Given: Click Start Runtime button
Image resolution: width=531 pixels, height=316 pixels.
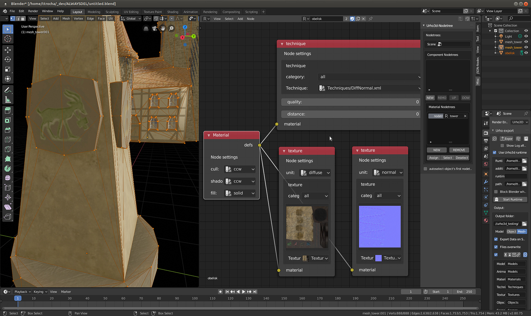Looking at the screenshot, I should coord(510,200).
